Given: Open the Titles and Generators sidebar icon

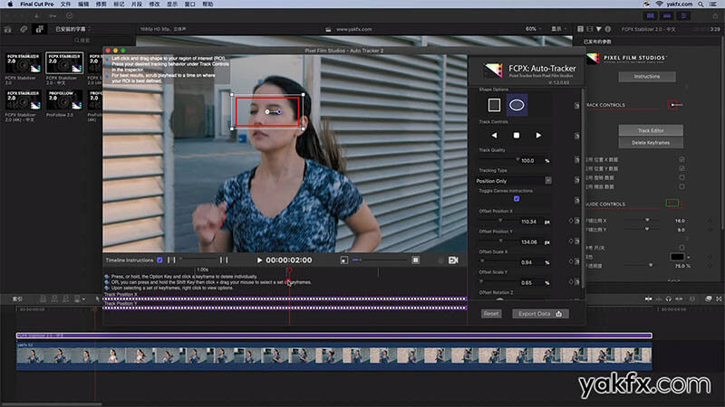Looking at the screenshot, I should pos(39,29).
